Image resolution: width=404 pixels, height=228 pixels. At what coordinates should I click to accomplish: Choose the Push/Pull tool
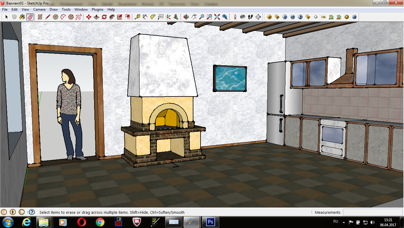coord(96,17)
